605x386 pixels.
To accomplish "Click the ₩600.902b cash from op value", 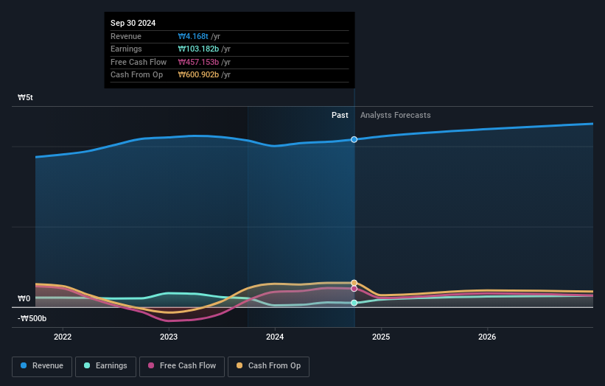I will (x=198, y=75).
